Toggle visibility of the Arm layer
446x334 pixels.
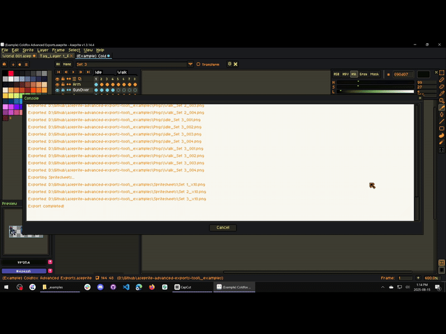tap(57, 85)
